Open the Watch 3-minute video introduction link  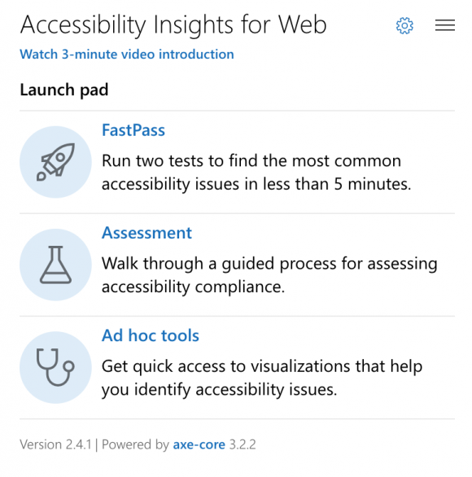click(x=127, y=55)
